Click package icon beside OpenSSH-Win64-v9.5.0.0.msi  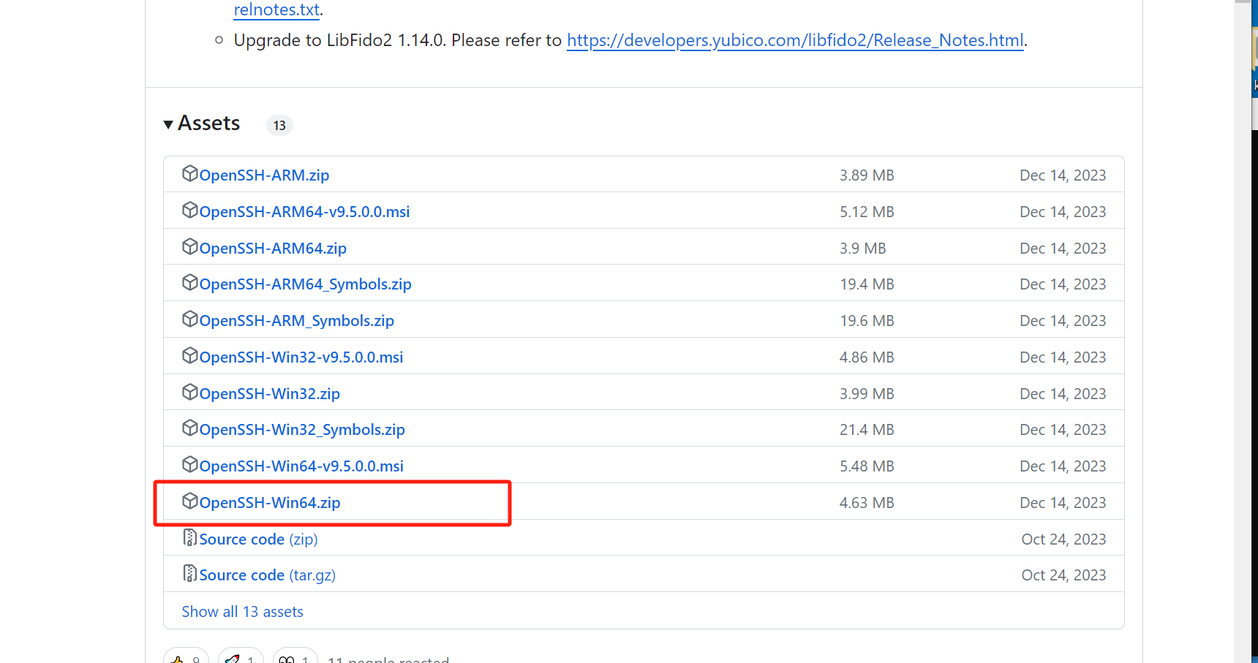[190, 465]
